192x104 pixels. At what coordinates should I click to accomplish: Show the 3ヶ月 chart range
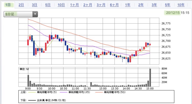tap(101, 5)
